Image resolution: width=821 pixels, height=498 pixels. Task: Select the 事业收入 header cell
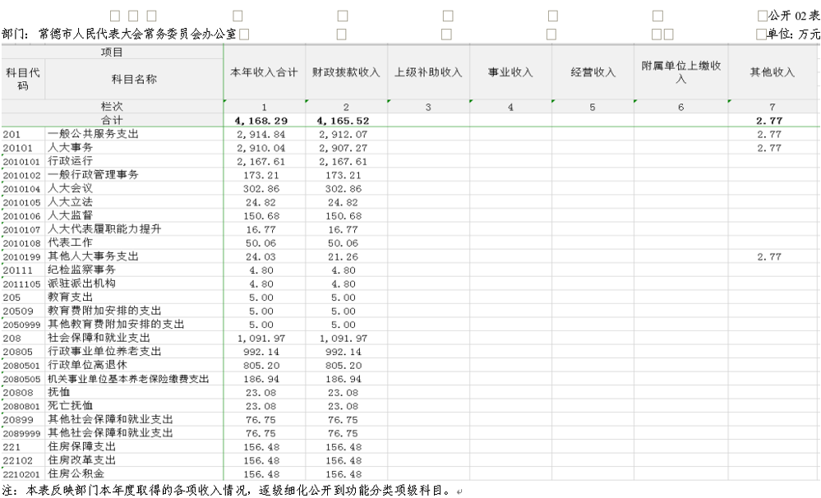[x=510, y=72]
